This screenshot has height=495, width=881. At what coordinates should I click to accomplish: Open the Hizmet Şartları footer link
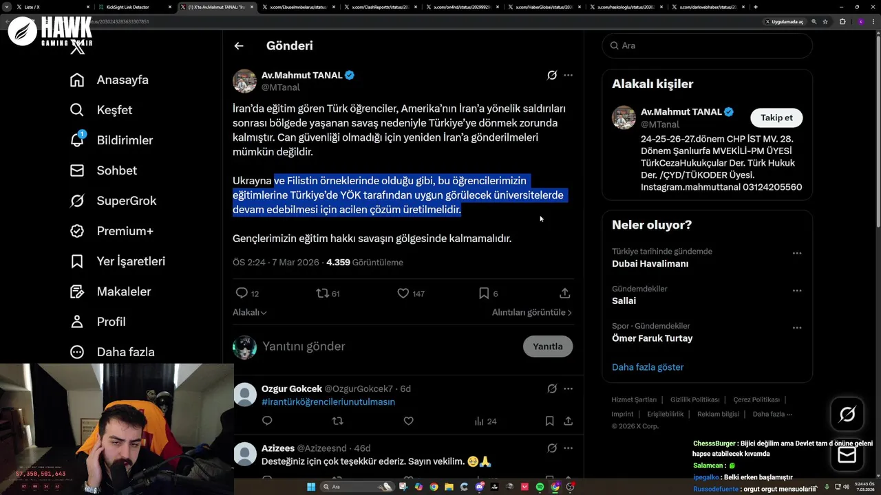click(x=634, y=399)
